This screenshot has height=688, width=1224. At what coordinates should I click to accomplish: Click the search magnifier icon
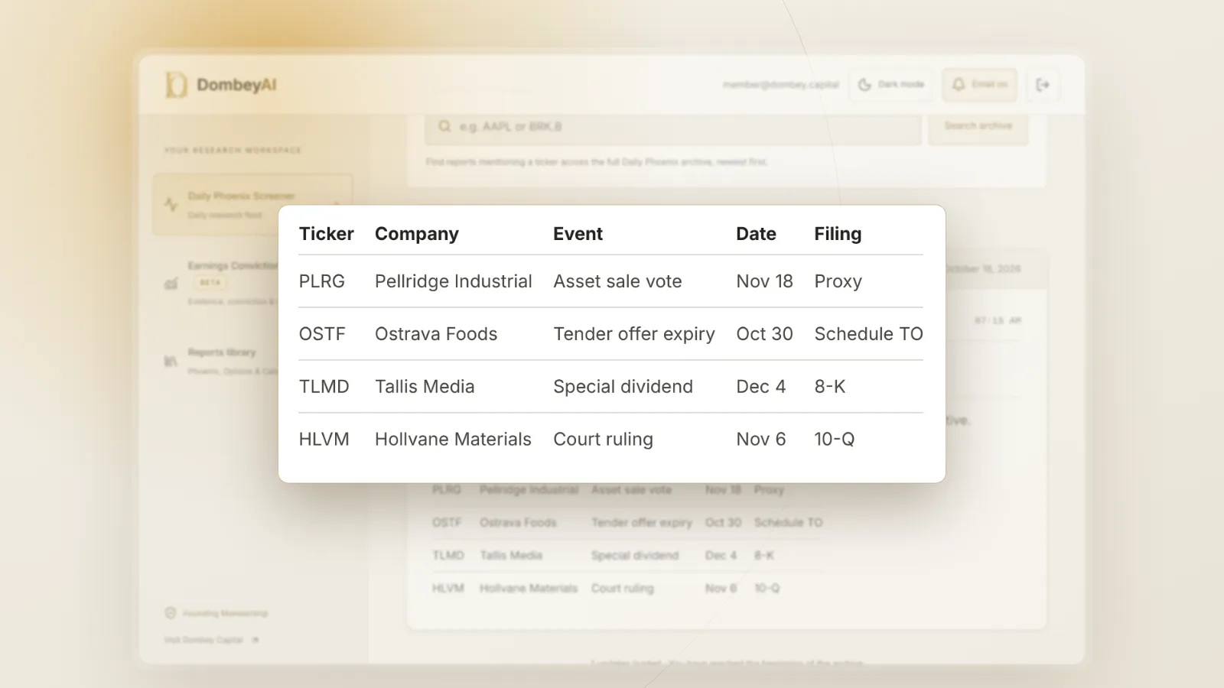pos(444,126)
